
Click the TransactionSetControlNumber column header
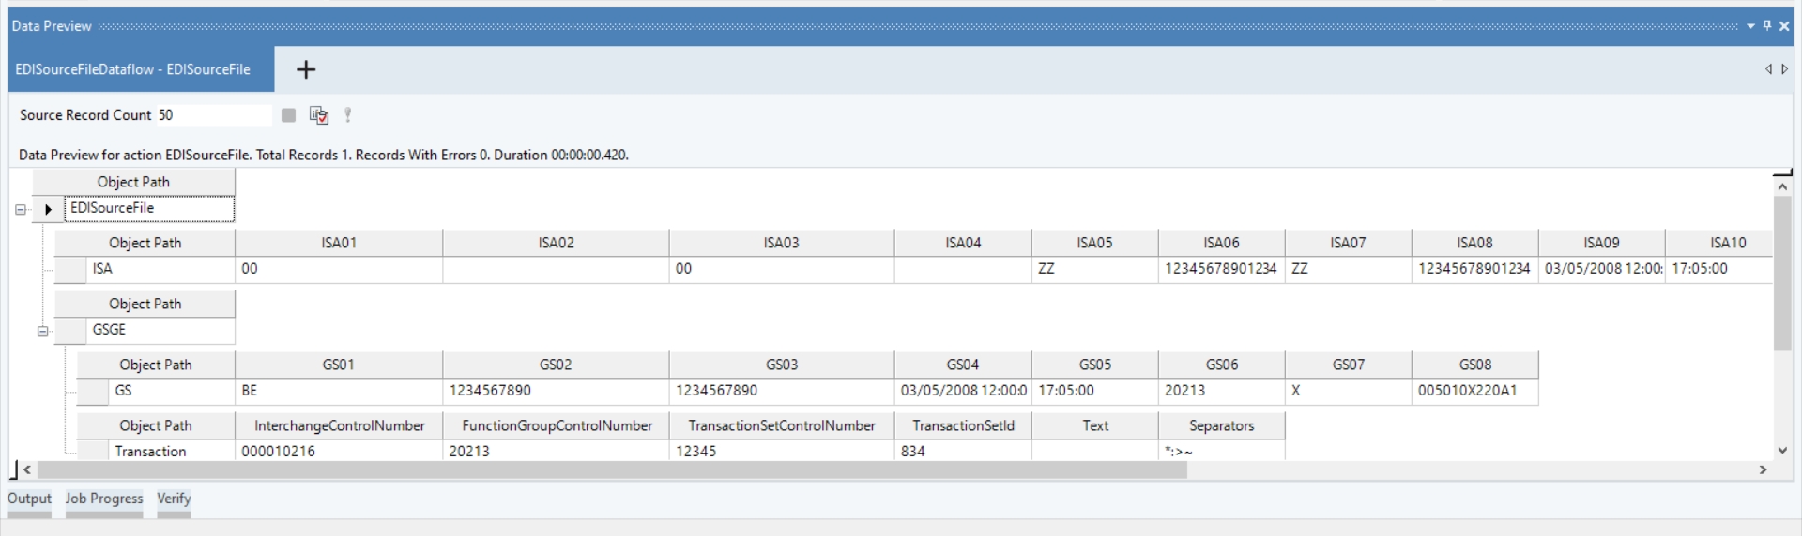[782, 425]
